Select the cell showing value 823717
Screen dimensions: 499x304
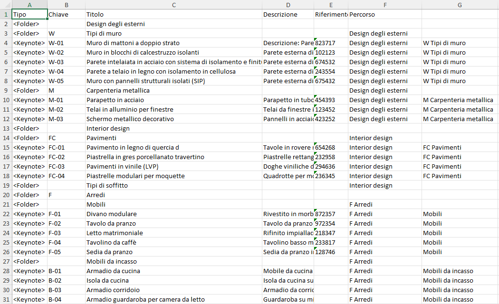point(331,43)
